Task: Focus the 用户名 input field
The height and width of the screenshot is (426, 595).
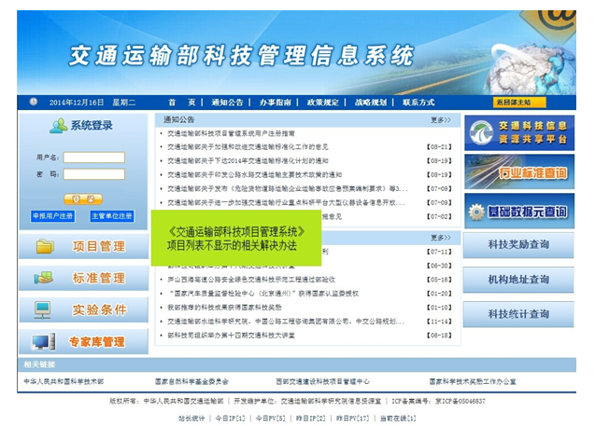Action: tap(94, 158)
